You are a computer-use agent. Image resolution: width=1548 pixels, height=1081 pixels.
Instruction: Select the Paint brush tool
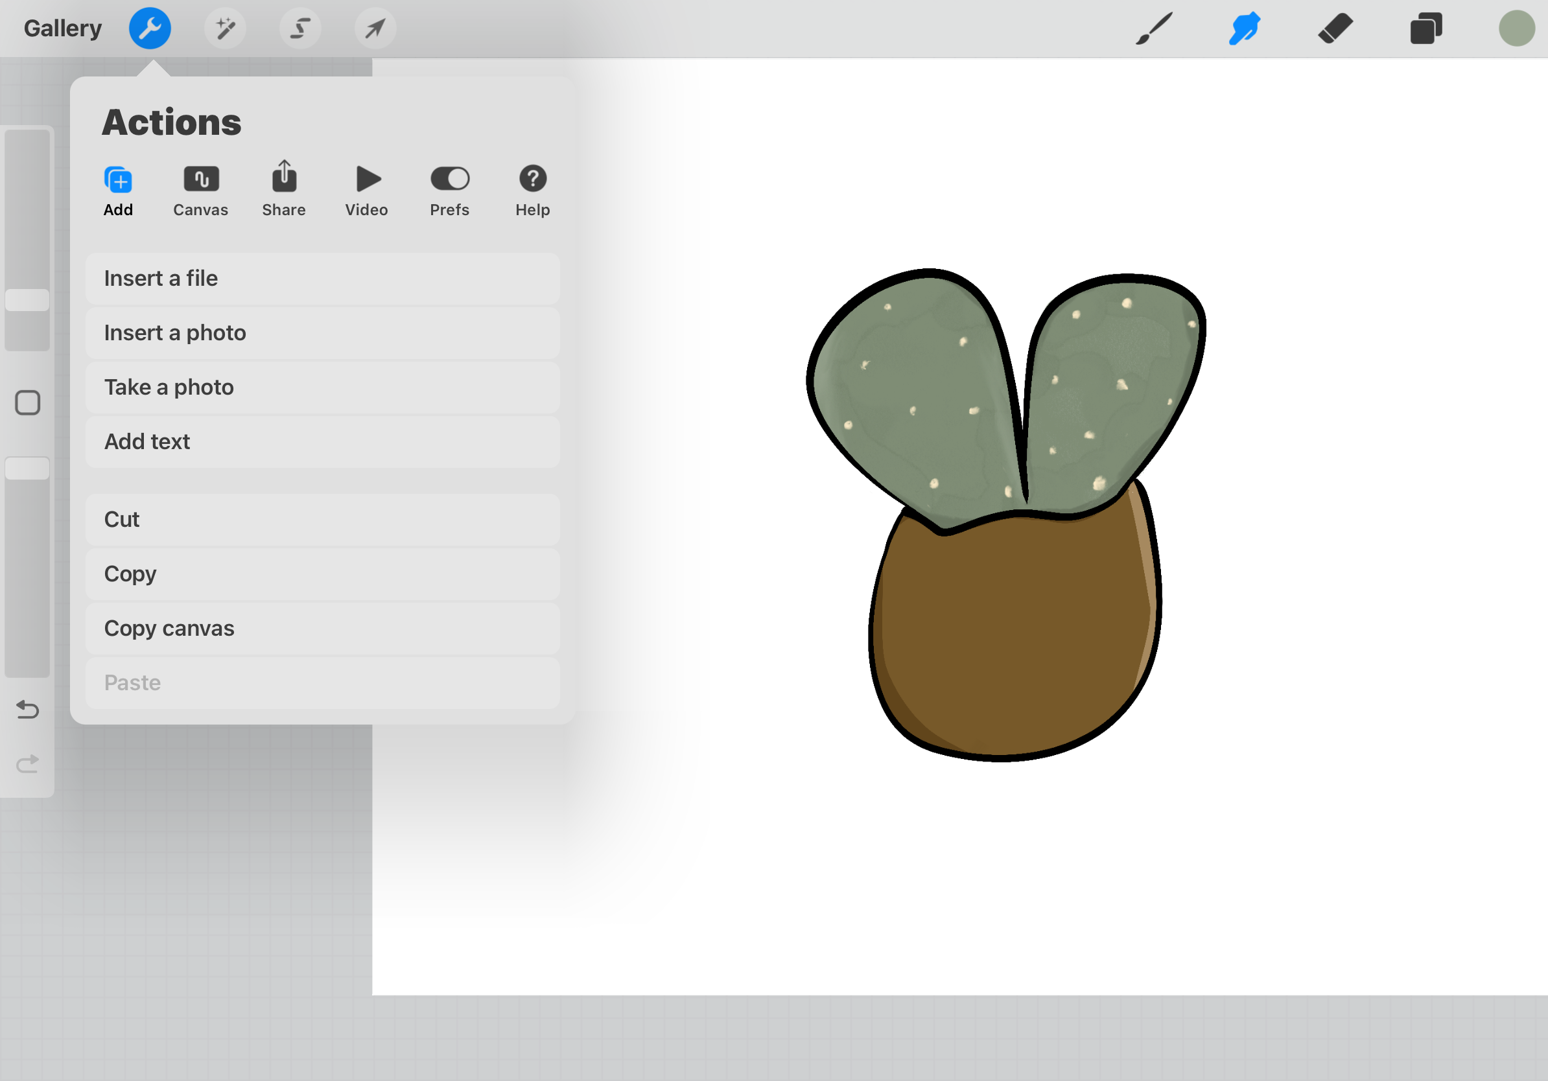pyautogui.click(x=1155, y=29)
